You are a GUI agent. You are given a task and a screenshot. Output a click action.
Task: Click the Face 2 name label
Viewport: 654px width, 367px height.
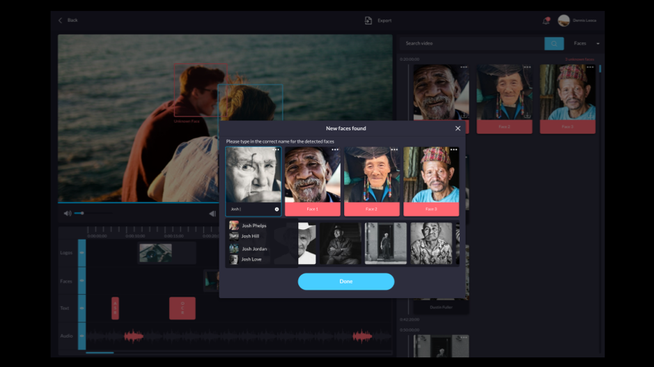point(372,209)
